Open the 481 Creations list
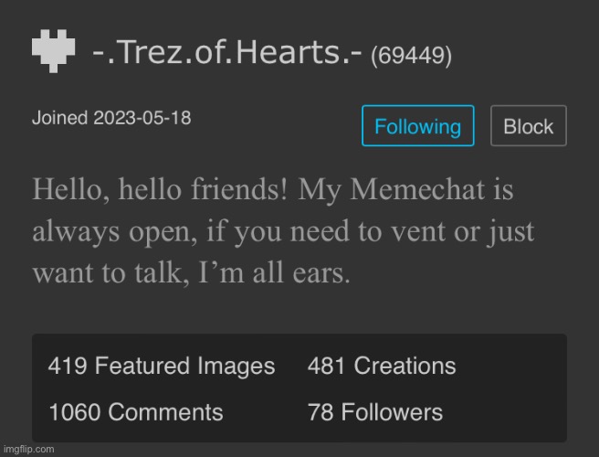The height and width of the screenshot is (457, 599). point(382,367)
